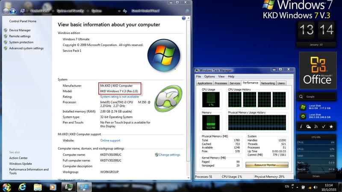The width and height of the screenshot is (342, 192).
Task: Switch to the Applications tab
Action: tap(205, 83)
